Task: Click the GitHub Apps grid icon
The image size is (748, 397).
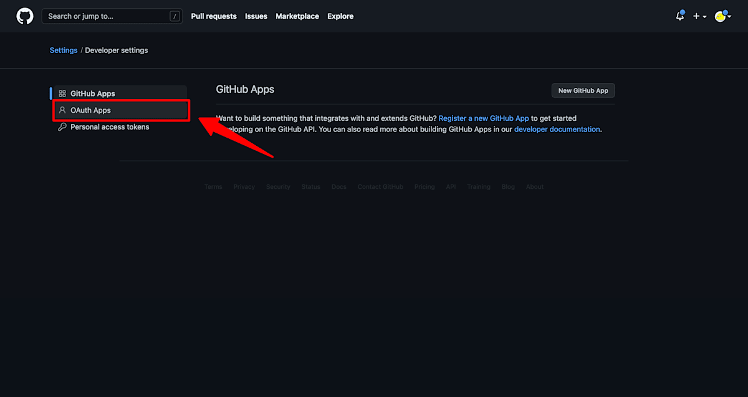Action: pyautogui.click(x=62, y=93)
